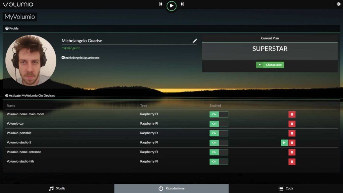The width and height of the screenshot is (343, 193).
Task: Delete Volumio-car device
Action: tap(292, 124)
